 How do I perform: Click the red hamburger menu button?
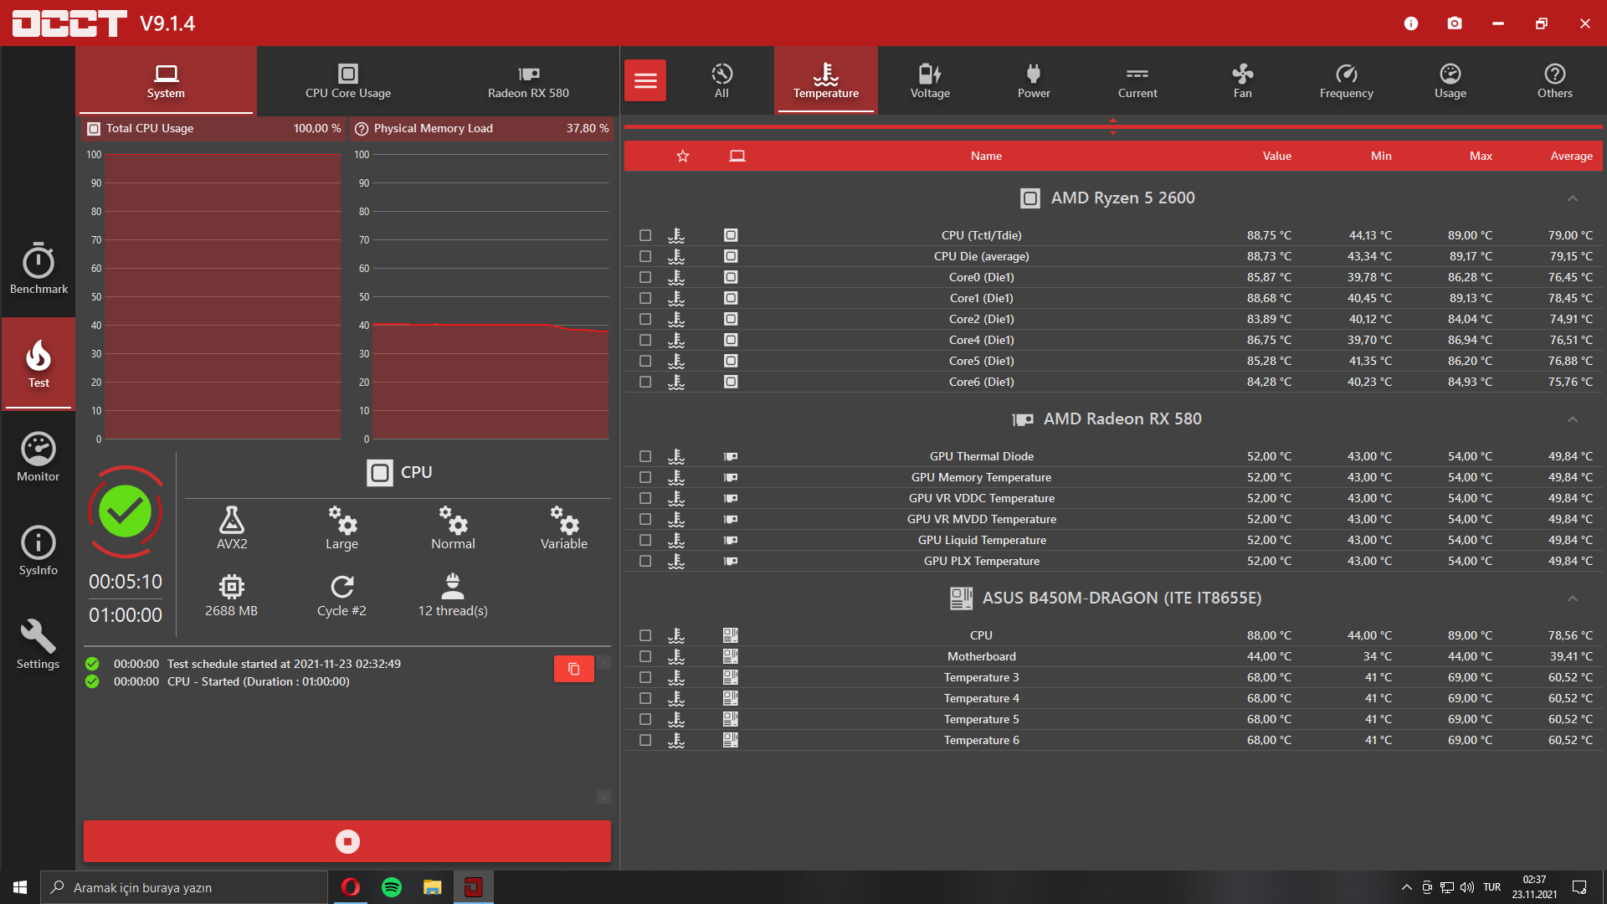(x=645, y=80)
